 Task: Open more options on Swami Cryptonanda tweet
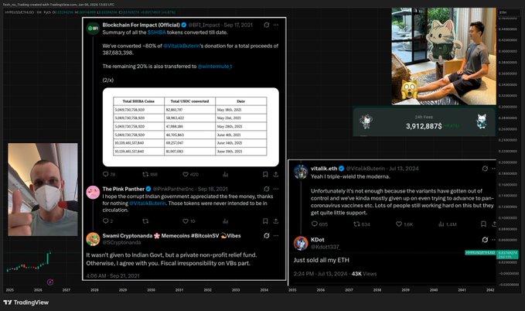(276, 236)
